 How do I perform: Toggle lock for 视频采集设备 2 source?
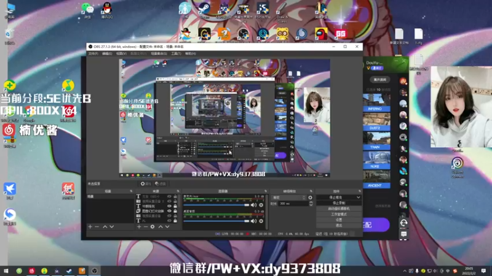175,201
